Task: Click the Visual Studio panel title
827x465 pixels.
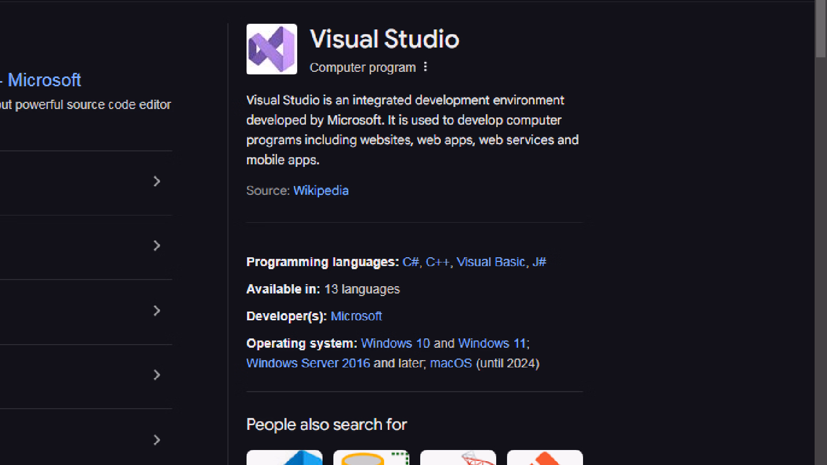Action: click(x=385, y=39)
